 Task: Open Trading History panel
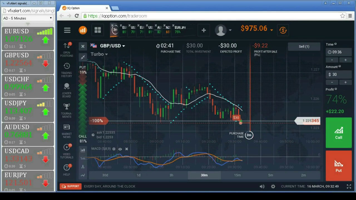tap(67, 70)
